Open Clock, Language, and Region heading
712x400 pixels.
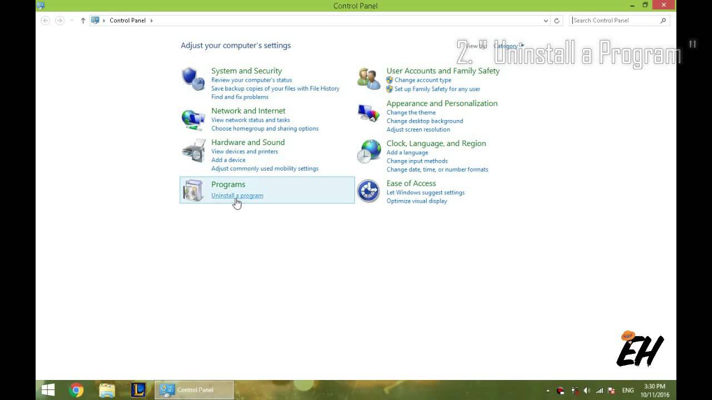coord(436,143)
